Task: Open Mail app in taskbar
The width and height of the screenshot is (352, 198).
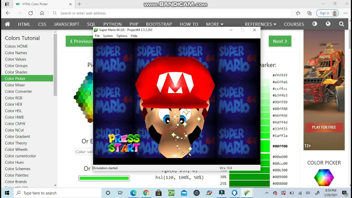Action: [184, 193]
